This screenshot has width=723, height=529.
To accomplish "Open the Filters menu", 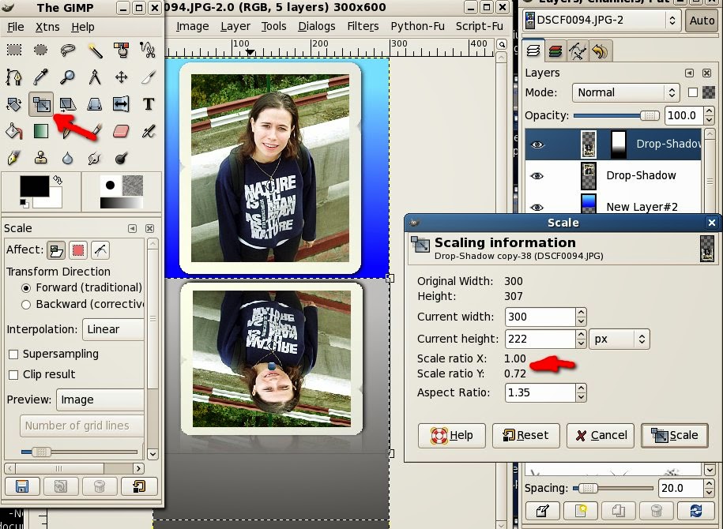I will 363,26.
